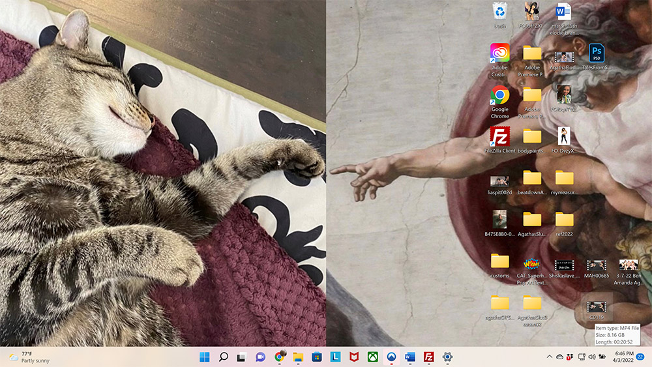The width and height of the screenshot is (652, 367).
Task: Open the volume control in system tray
Action: (x=592, y=357)
